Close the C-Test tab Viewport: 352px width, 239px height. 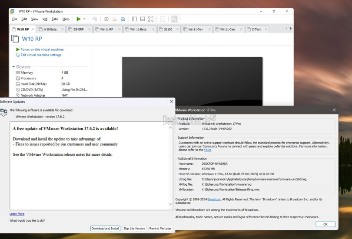click(x=266, y=29)
